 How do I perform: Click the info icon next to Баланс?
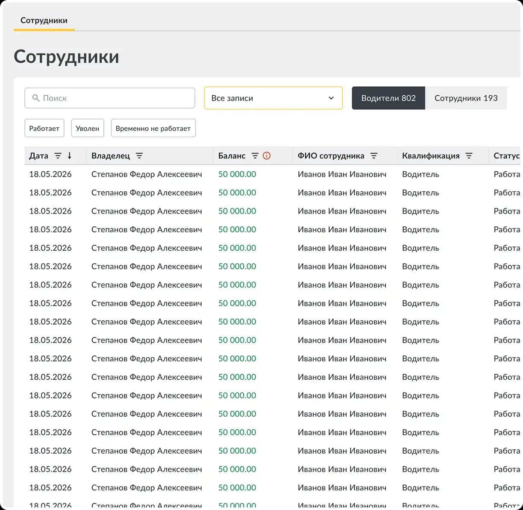[267, 156]
